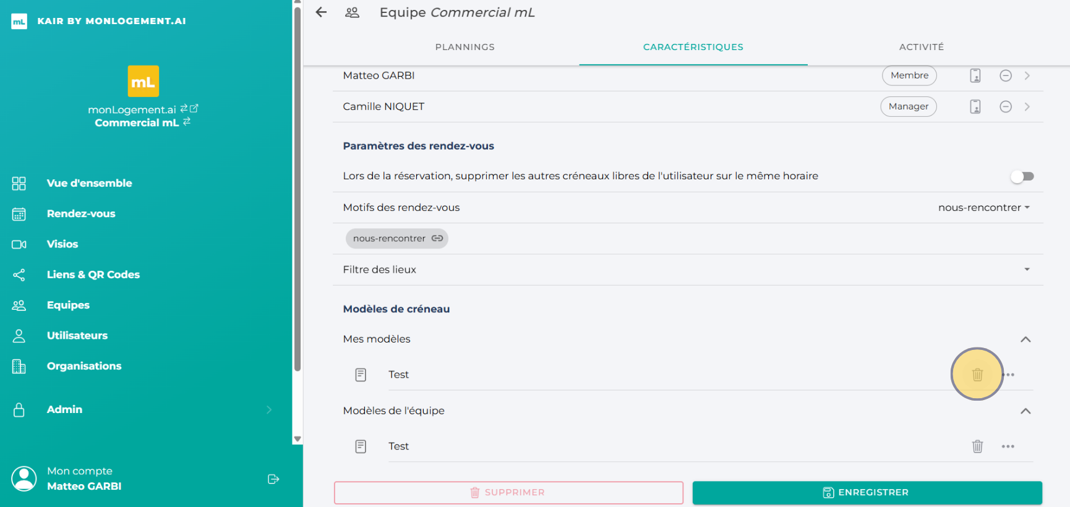Delete the Test model under Mes modèles
This screenshot has height=507, width=1070.
click(977, 375)
